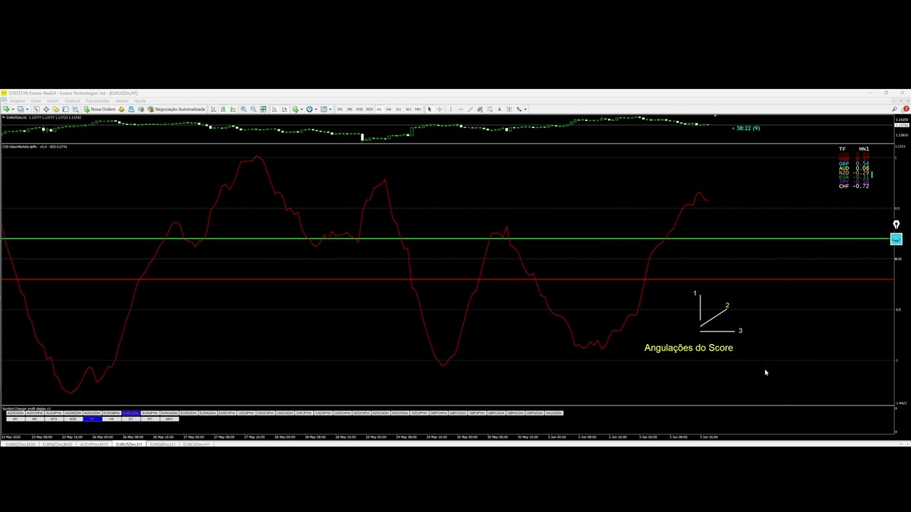Select the vertical line drawing tool
911x512 pixels.
coord(451,110)
